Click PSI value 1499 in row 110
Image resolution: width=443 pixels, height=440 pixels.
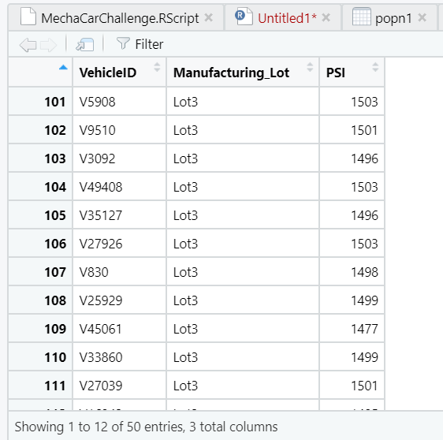352,357
